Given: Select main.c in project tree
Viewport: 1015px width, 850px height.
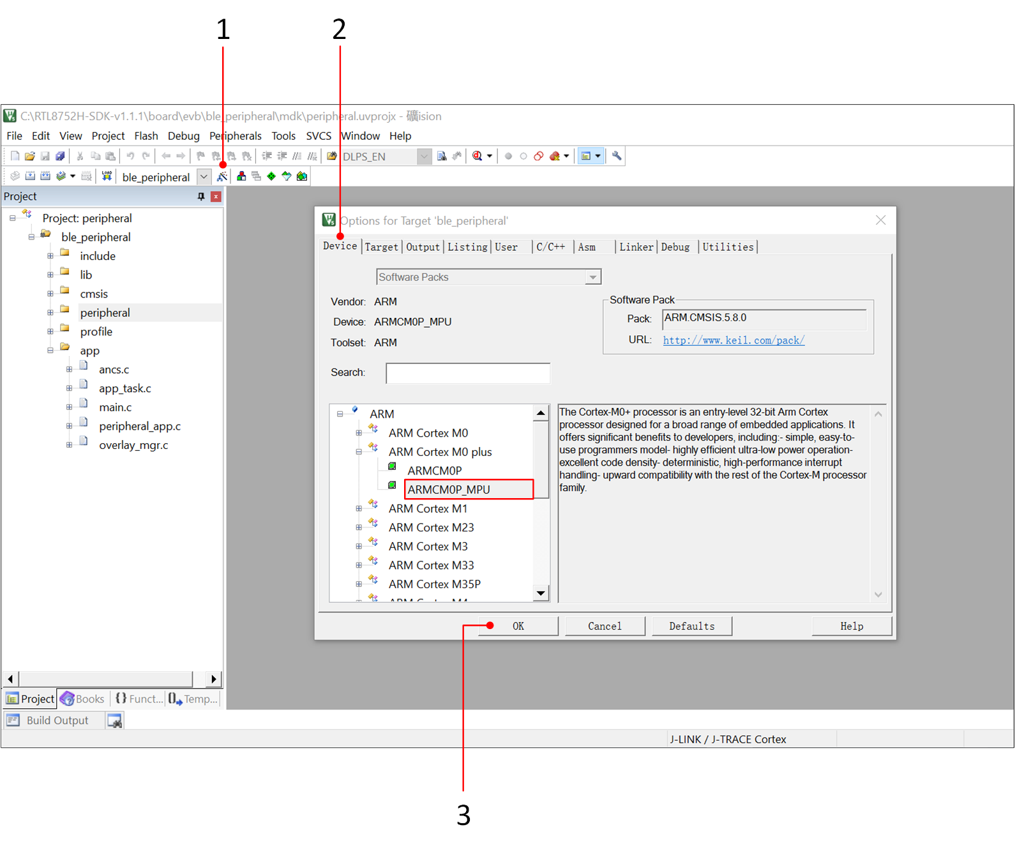Looking at the screenshot, I should point(116,407).
